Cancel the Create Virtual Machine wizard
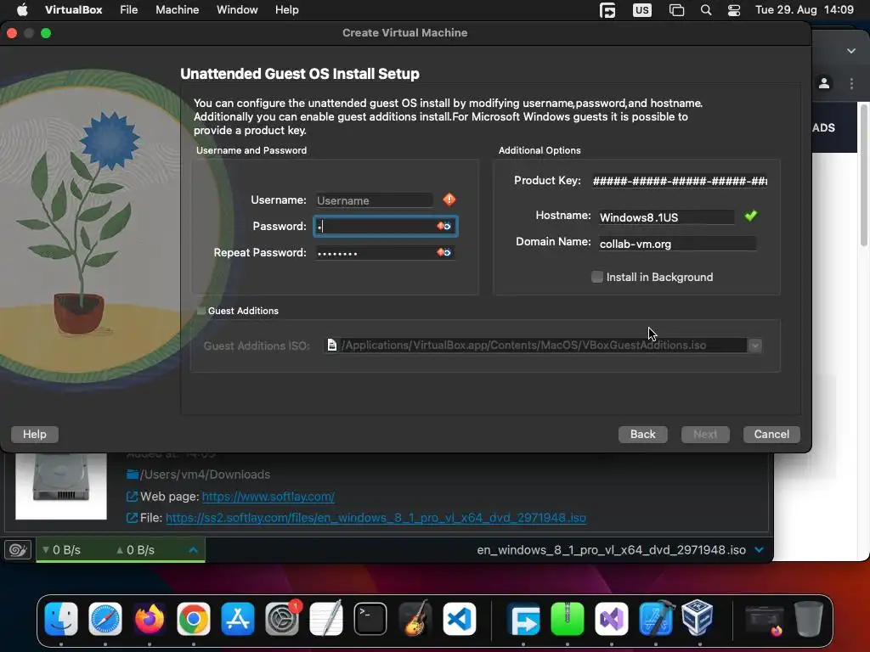This screenshot has width=870, height=652. point(771,434)
